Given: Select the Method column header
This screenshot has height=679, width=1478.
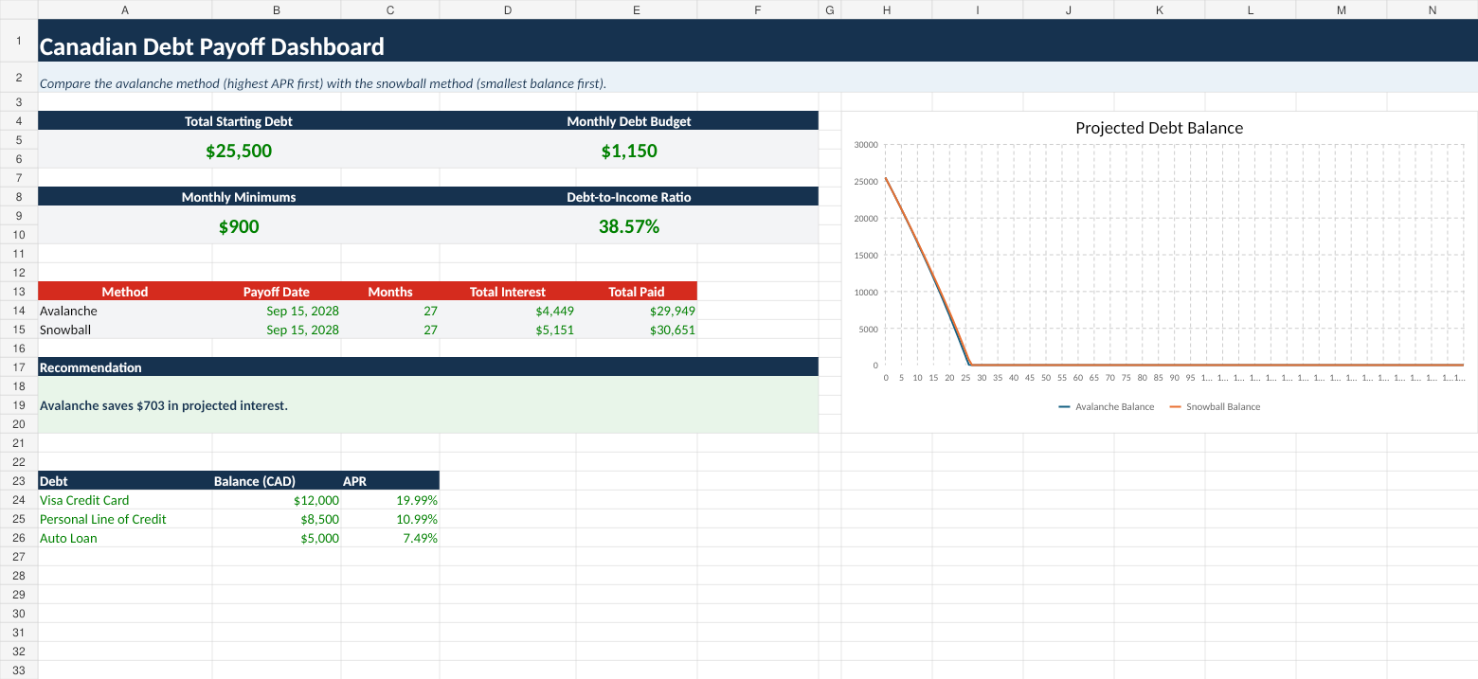Looking at the screenshot, I should 125,292.
